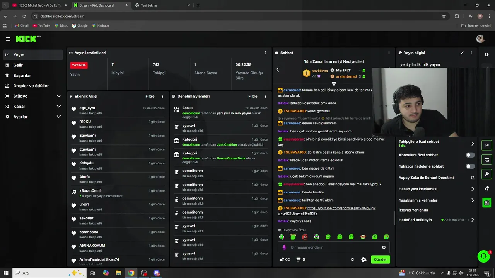
Task: Open YouTube bookmark in bookmarks bar
Action: (x=41, y=25)
